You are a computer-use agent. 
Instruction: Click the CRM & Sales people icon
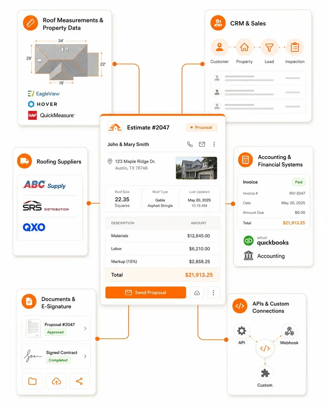pos(218,23)
